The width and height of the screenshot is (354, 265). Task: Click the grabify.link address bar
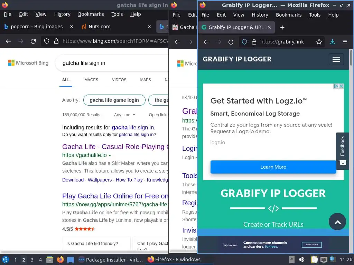click(282, 42)
